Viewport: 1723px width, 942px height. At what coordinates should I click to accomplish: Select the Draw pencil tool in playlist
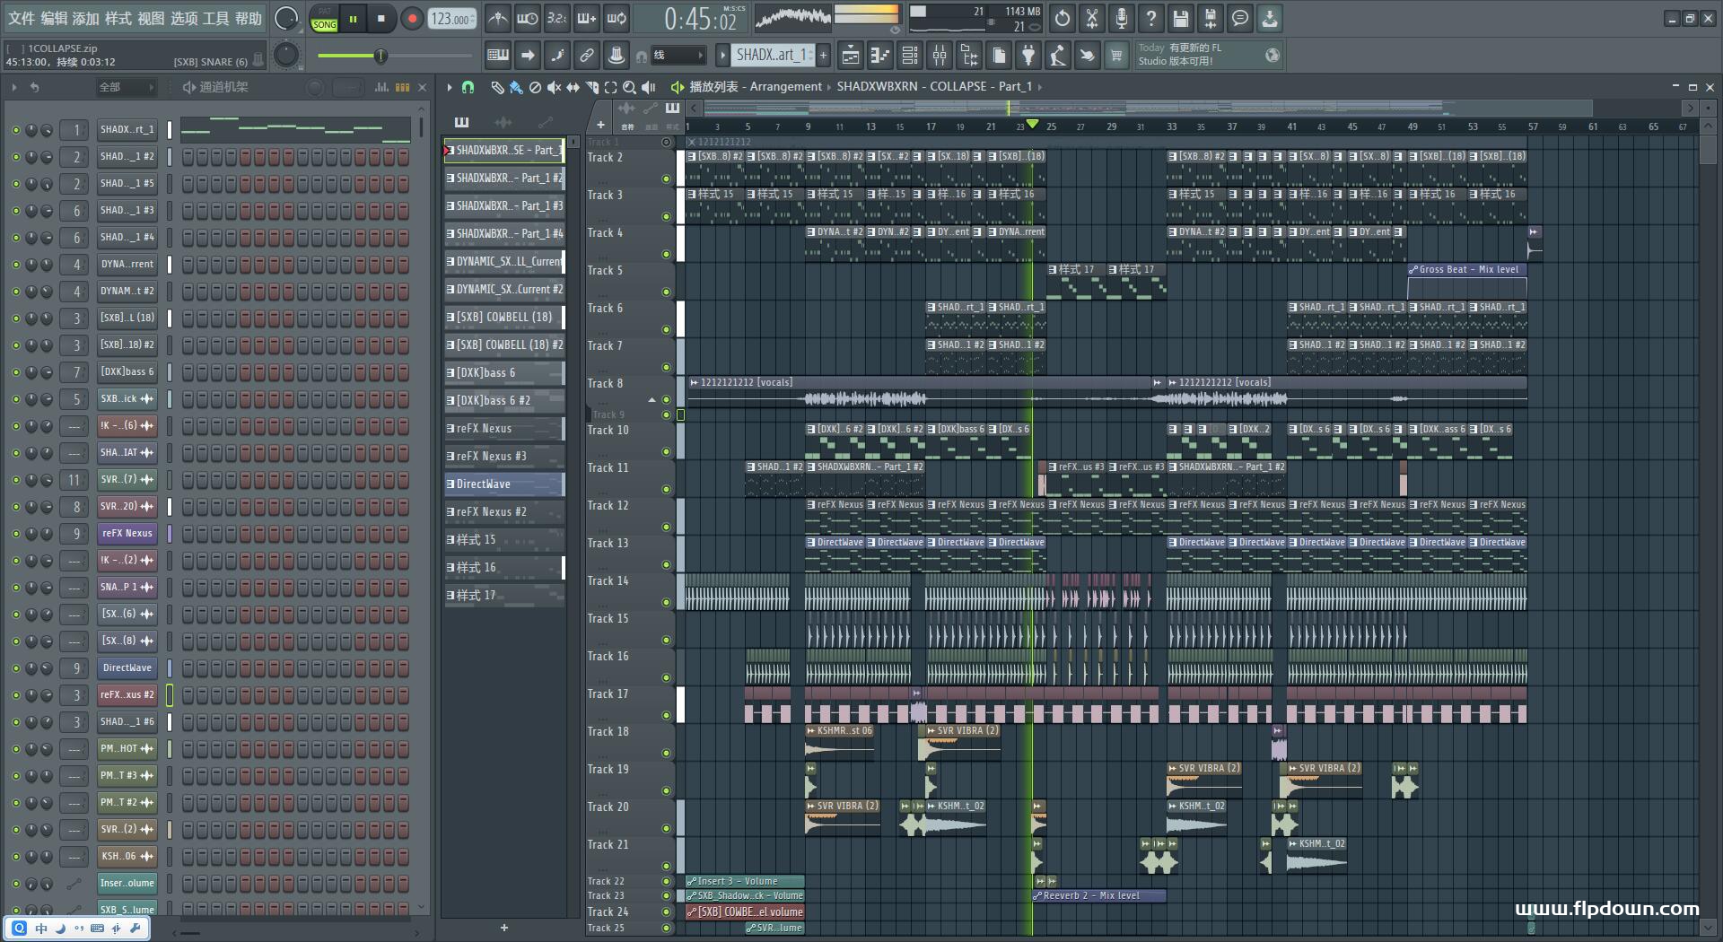point(497,87)
